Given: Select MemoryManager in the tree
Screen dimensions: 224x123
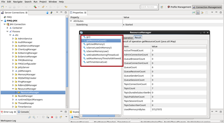Looking at the screenshot, I should (x=27, y=74).
